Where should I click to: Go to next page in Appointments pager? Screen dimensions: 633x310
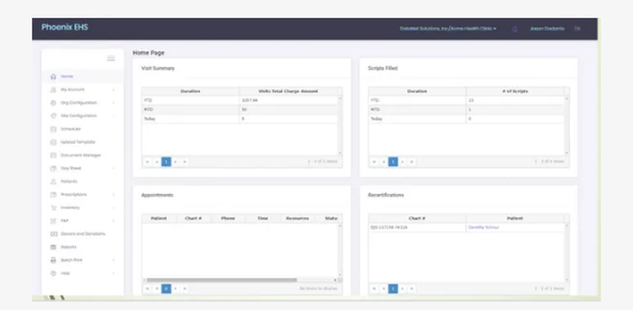[x=175, y=289]
